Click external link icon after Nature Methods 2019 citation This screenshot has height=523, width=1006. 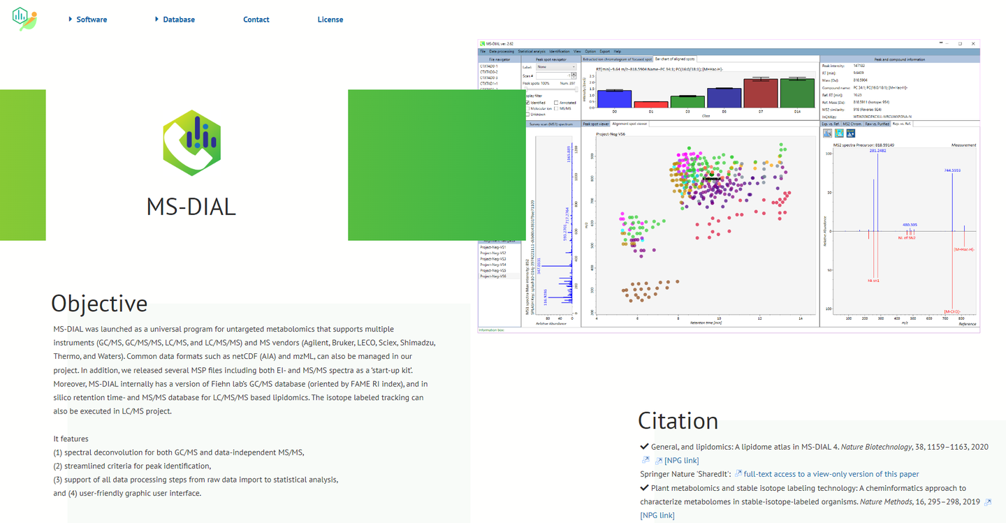coord(988,502)
